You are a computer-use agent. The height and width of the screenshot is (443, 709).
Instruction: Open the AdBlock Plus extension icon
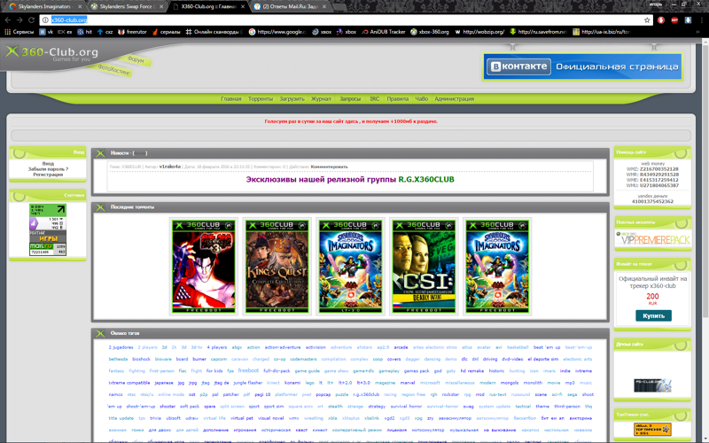[x=674, y=19]
